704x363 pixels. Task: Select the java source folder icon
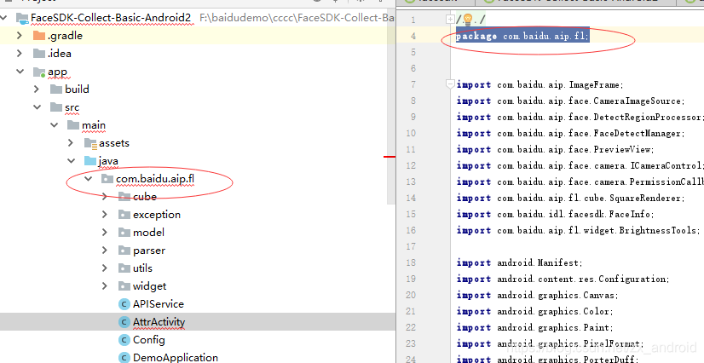[90, 161]
